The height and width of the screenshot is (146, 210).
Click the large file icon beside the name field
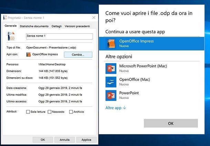11,36
